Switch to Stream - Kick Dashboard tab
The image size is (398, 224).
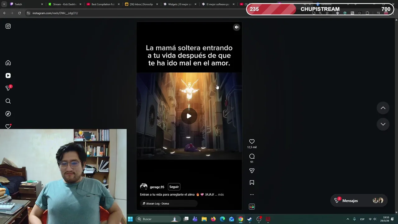[x=65, y=4]
